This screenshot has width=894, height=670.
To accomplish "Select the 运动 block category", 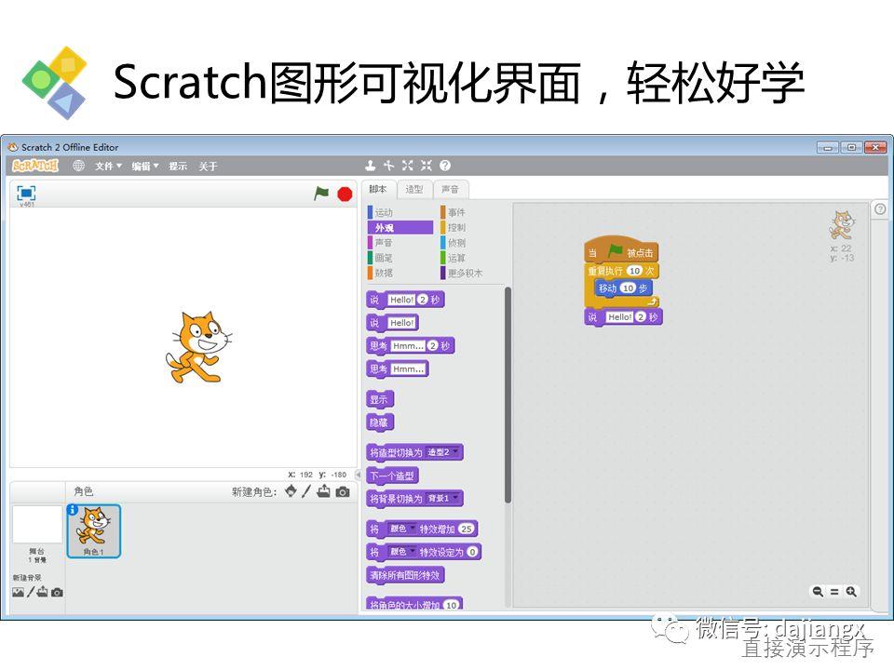I will pos(400,212).
